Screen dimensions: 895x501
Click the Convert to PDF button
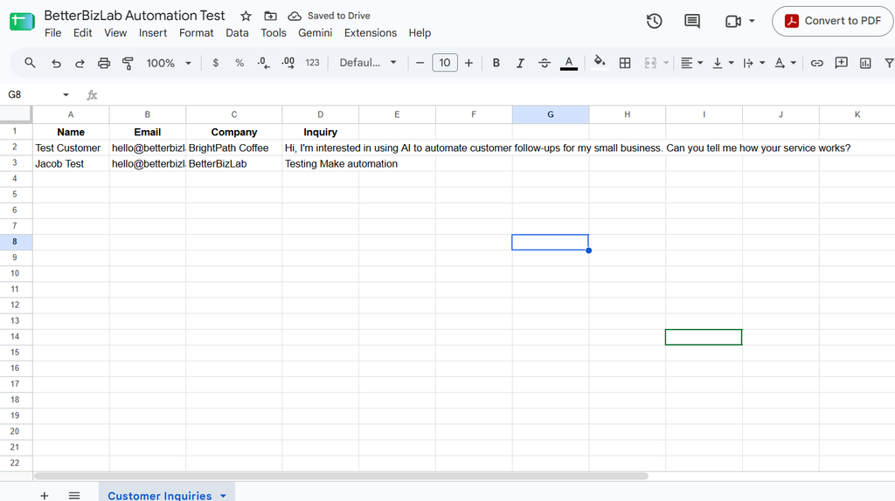point(833,21)
